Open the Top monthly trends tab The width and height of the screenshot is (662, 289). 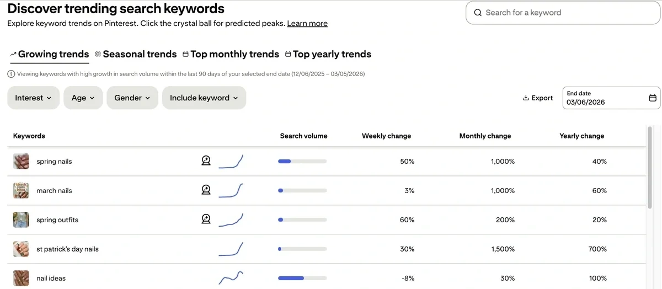(231, 54)
